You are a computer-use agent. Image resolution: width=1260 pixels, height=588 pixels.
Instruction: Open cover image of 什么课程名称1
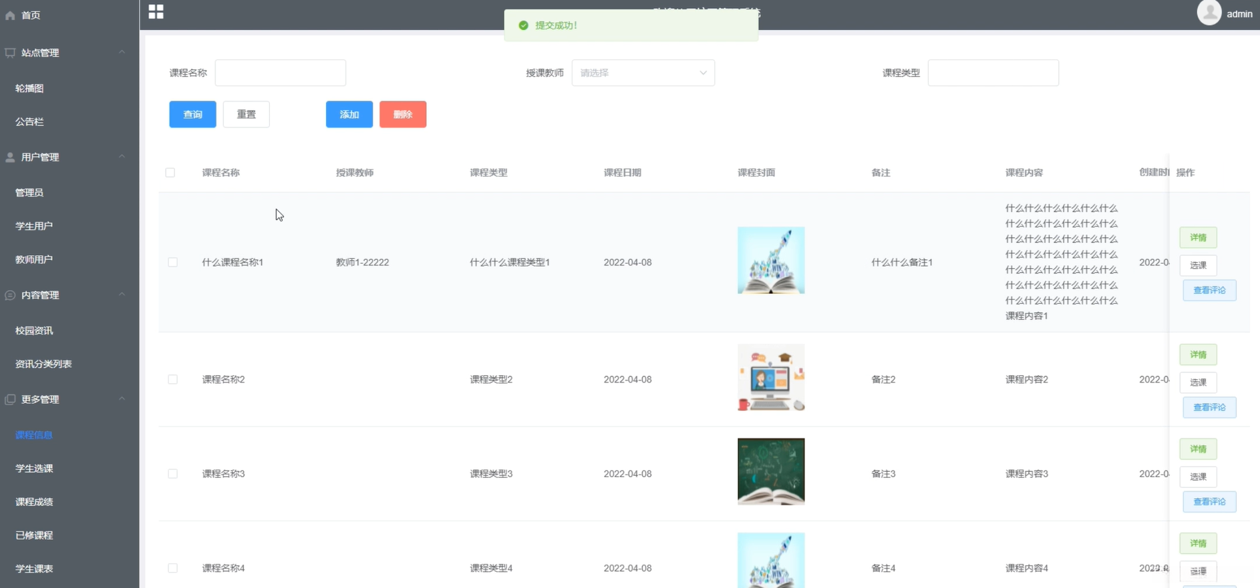tap(771, 260)
